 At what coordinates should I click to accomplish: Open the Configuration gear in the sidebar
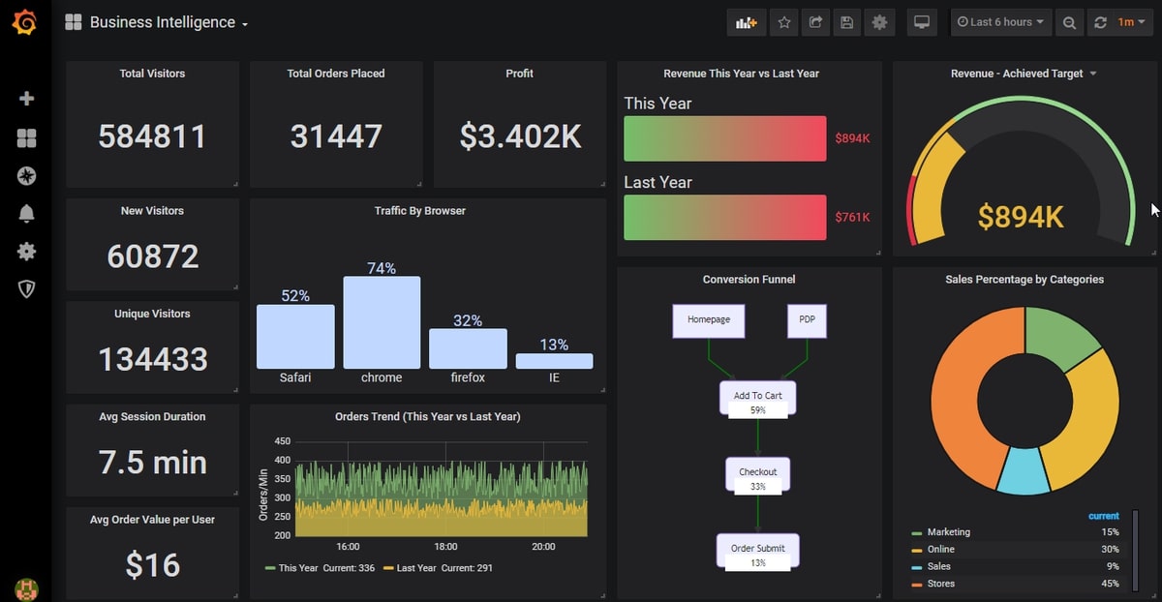click(x=26, y=251)
